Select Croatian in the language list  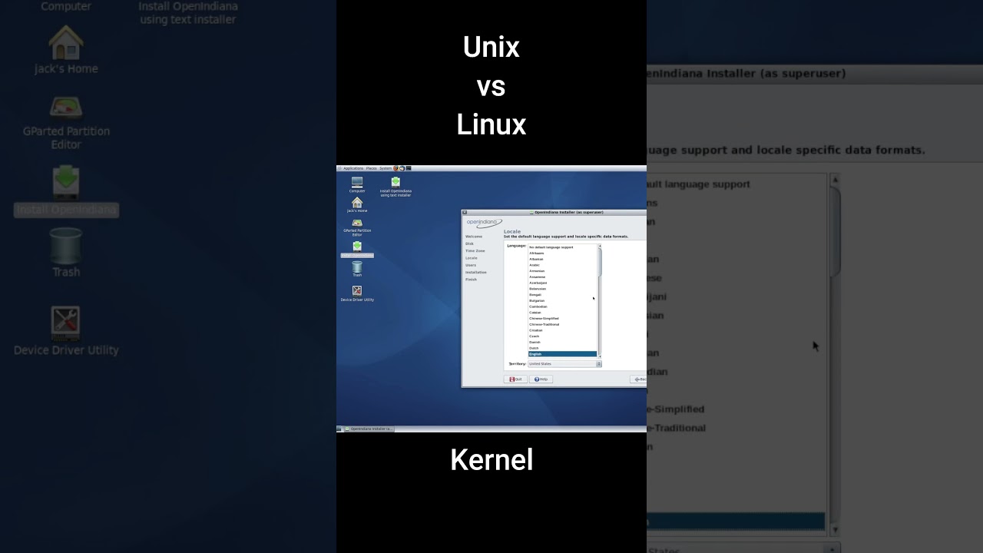point(562,330)
